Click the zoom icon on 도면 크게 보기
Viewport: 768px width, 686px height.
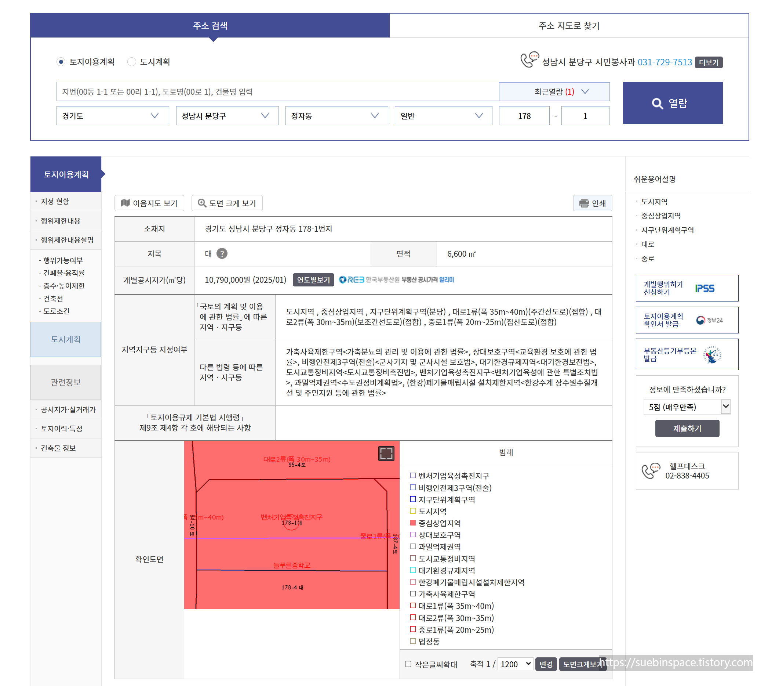202,203
